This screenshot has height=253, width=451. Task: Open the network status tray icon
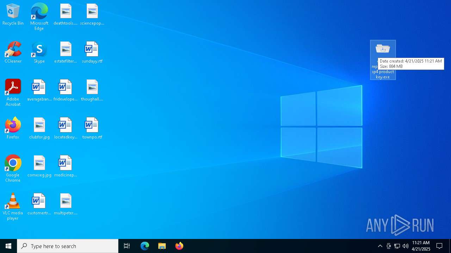(x=397, y=246)
